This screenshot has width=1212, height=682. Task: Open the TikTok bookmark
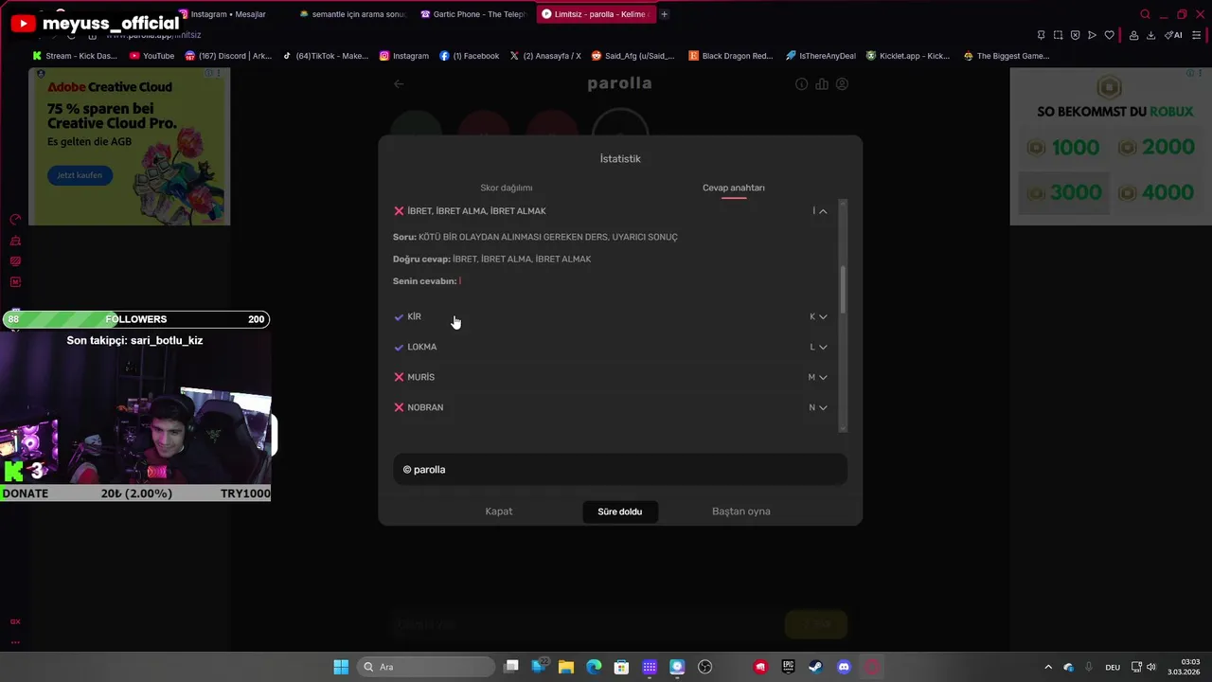click(325, 56)
